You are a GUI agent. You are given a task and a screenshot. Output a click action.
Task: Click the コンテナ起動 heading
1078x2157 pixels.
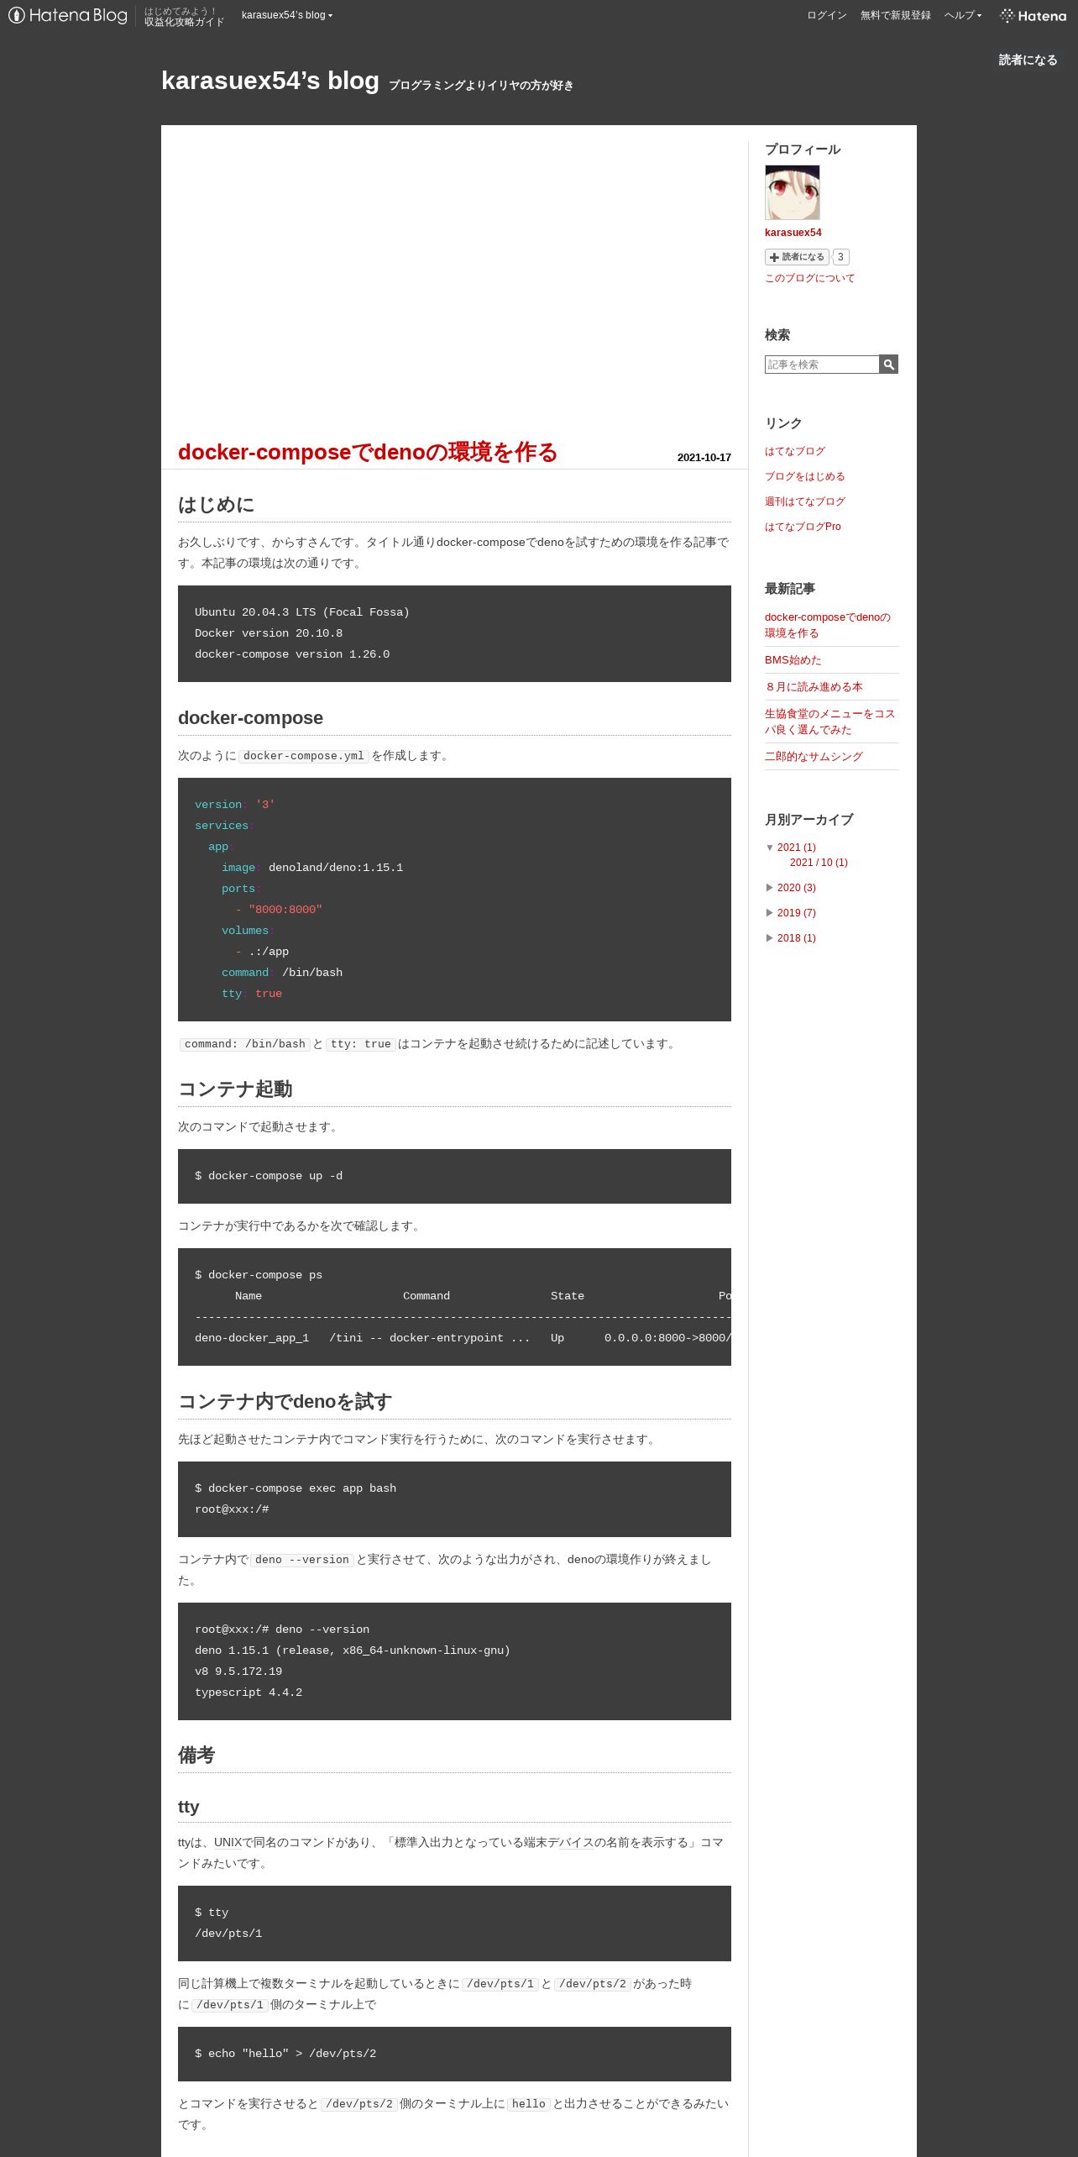click(235, 1089)
